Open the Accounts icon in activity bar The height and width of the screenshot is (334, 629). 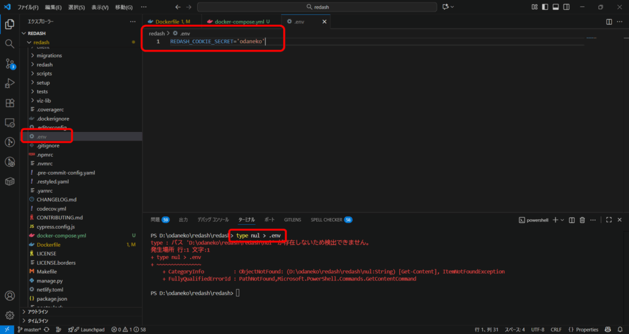pos(10,296)
